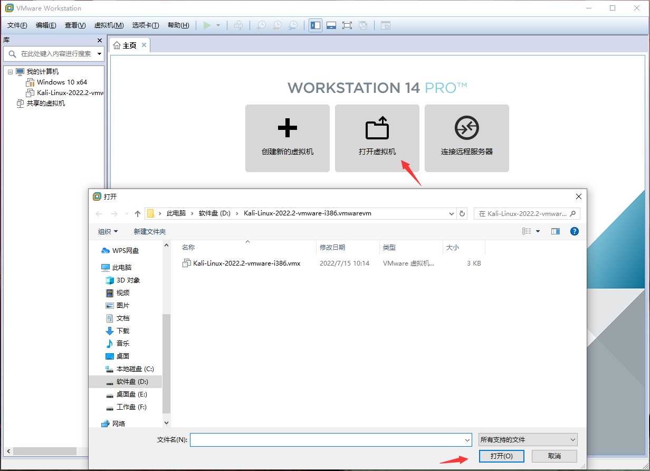Open the 所有支持的文件 file type dropdown
The width and height of the screenshot is (650, 471).
pos(528,439)
